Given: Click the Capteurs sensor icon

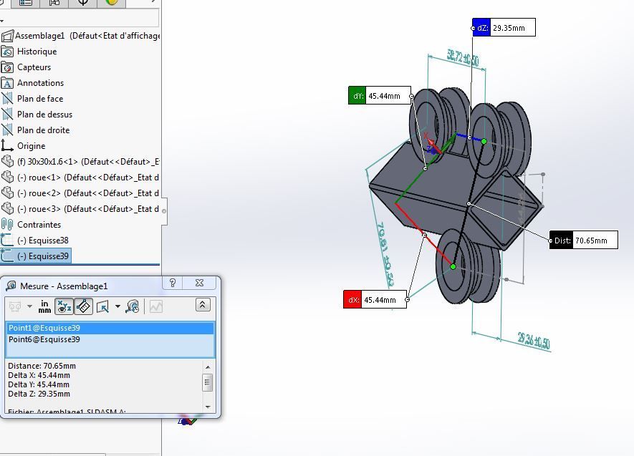Looking at the screenshot, I should pyautogui.click(x=7, y=67).
